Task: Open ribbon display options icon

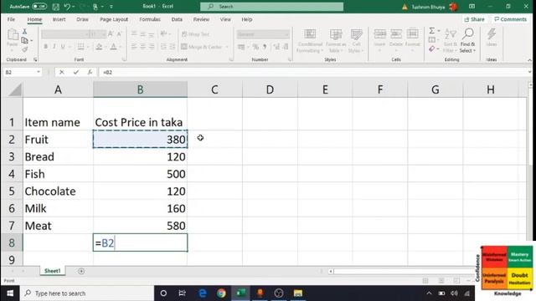Action: pos(472,7)
